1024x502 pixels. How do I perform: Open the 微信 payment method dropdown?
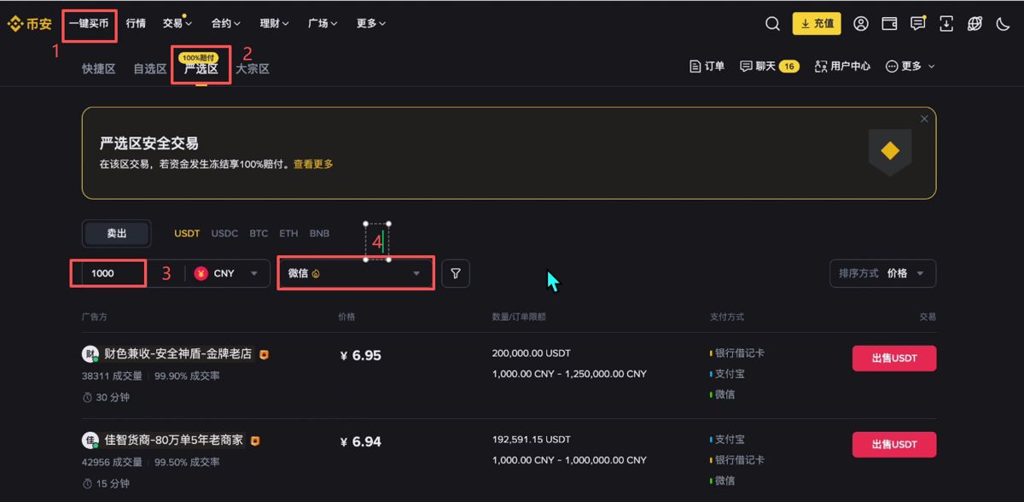355,273
